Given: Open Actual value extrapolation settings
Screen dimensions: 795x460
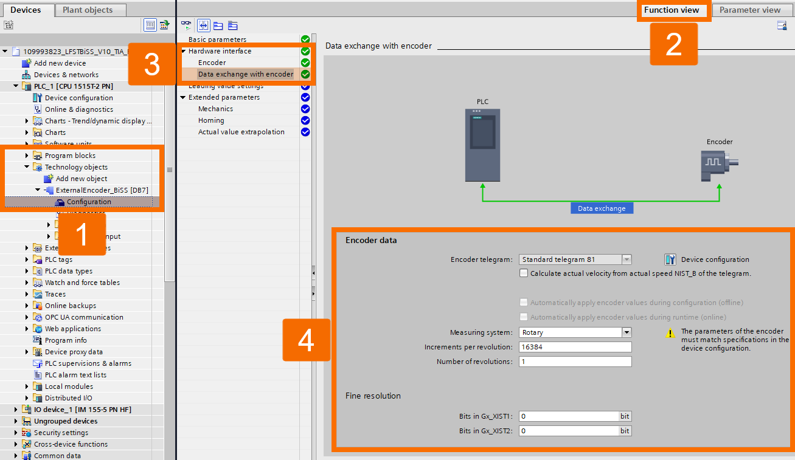Looking at the screenshot, I should 241,132.
